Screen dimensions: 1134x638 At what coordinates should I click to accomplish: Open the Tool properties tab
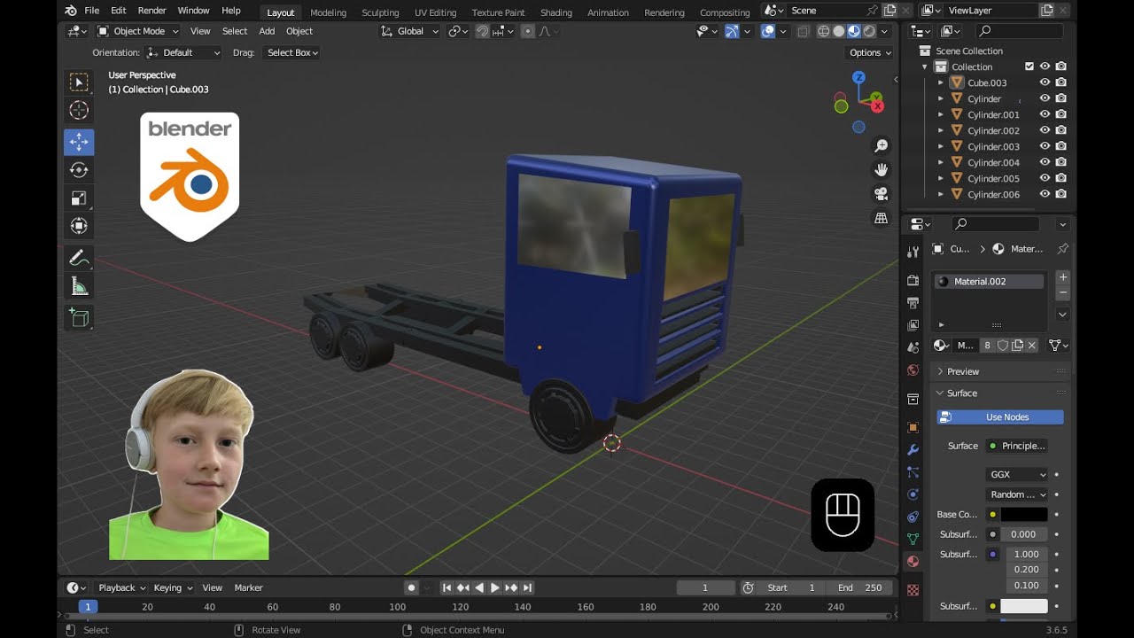pyautogui.click(x=913, y=253)
